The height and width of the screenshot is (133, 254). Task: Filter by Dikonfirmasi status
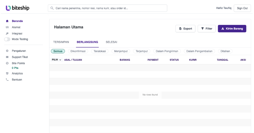(x=78, y=51)
